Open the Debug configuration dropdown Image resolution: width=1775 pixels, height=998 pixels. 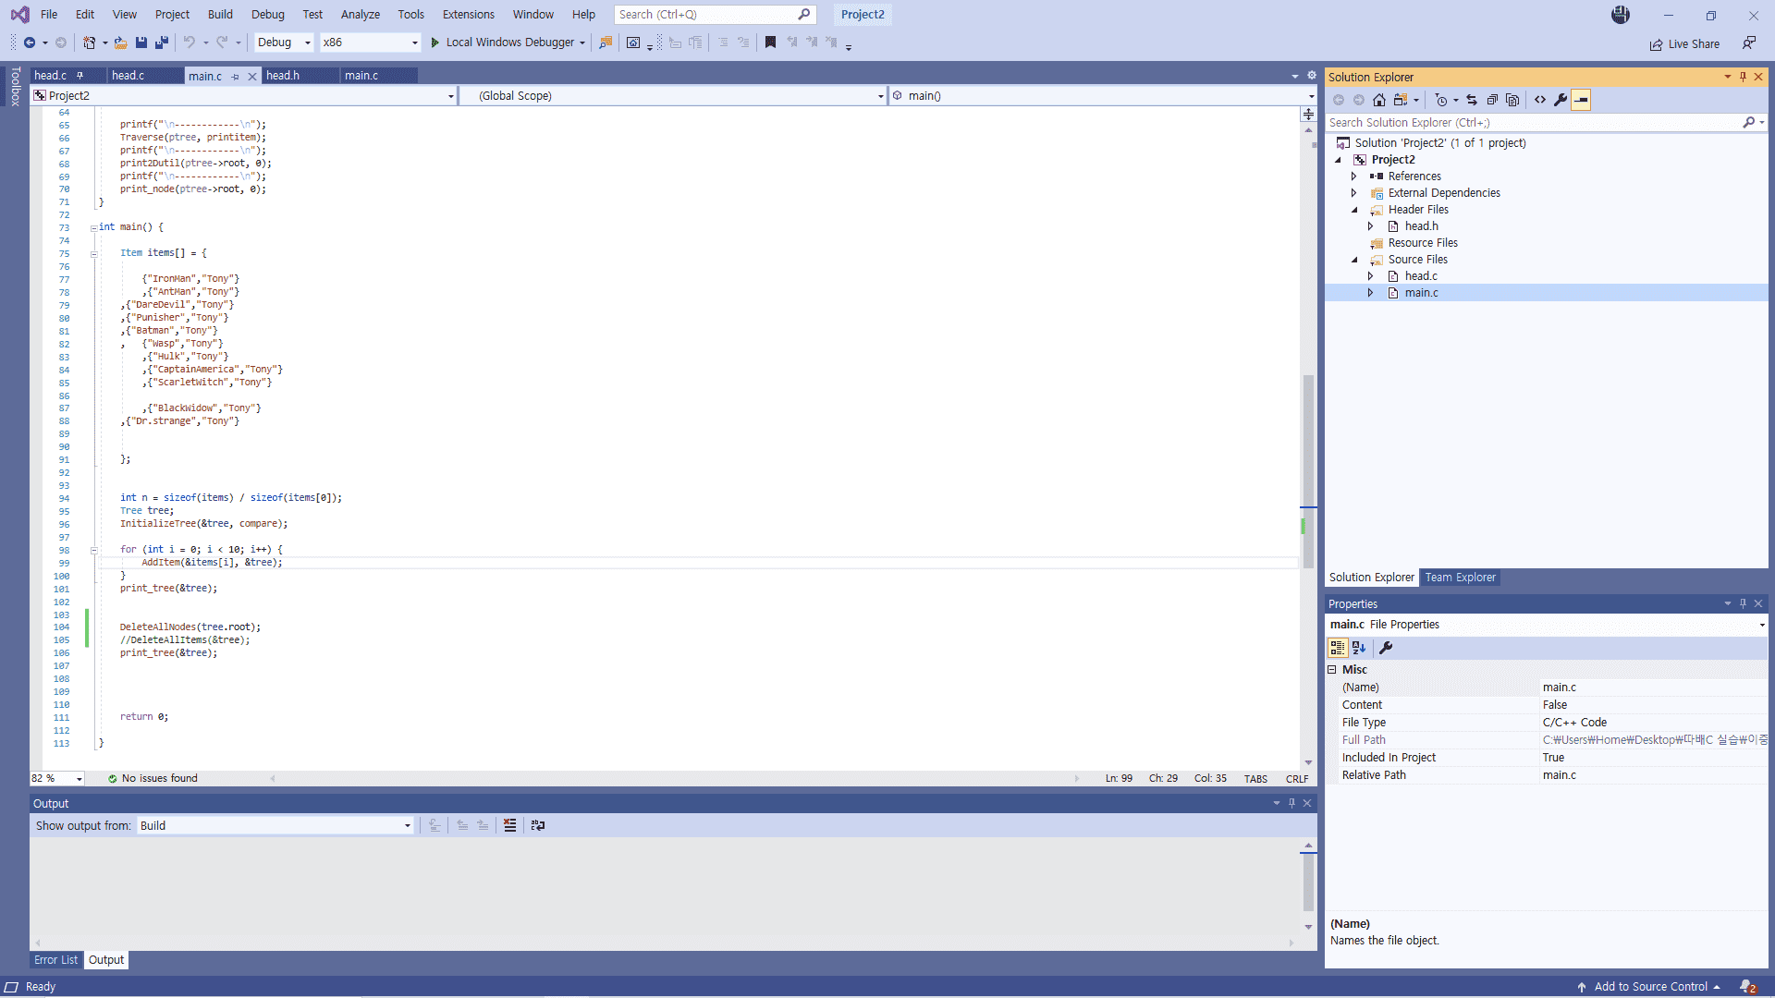click(x=284, y=43)
